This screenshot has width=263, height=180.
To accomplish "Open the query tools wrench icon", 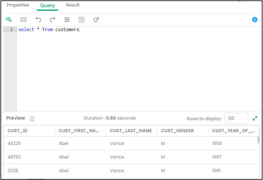I will click(x=96, y=20).
